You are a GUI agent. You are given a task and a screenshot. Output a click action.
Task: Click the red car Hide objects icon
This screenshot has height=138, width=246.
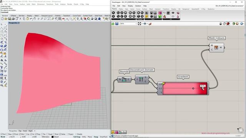(63, 19)
